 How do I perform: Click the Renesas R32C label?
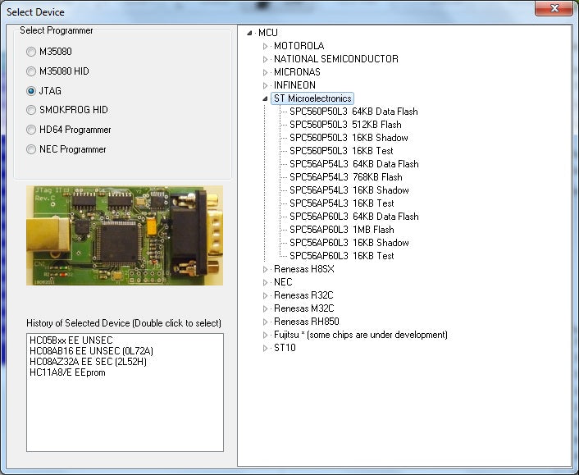point(303,295)
